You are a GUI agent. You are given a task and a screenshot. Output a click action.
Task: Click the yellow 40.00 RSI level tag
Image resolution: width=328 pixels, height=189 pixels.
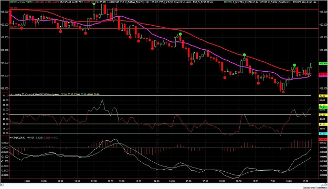[x=323, y=124]
